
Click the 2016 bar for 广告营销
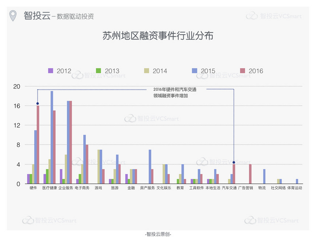(250, 174)
